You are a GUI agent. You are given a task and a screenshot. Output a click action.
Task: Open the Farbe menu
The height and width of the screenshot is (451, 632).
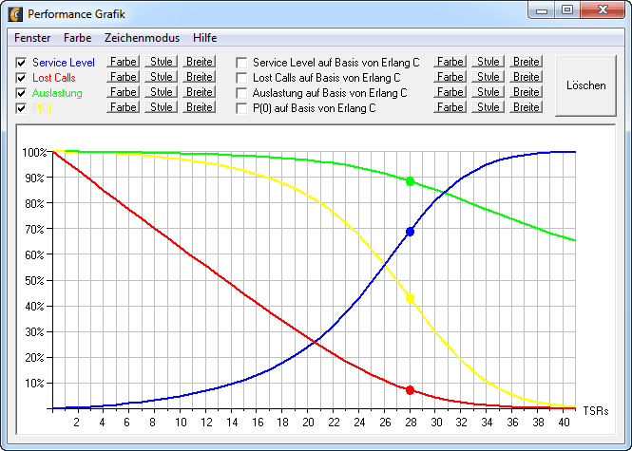(78, 38)
